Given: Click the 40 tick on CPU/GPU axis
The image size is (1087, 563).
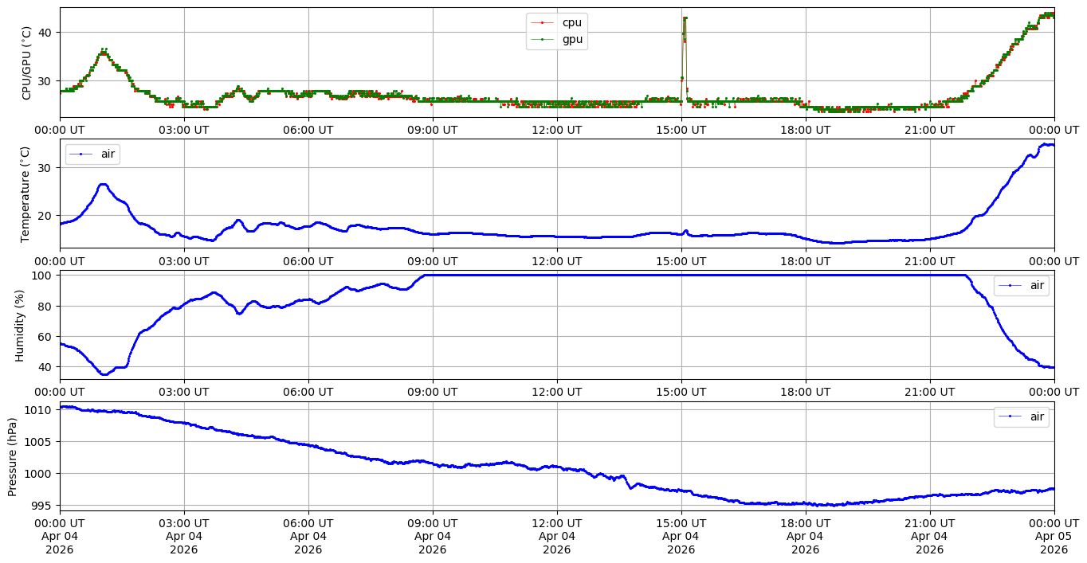Looking at the screenshot, I should [47, 33].
